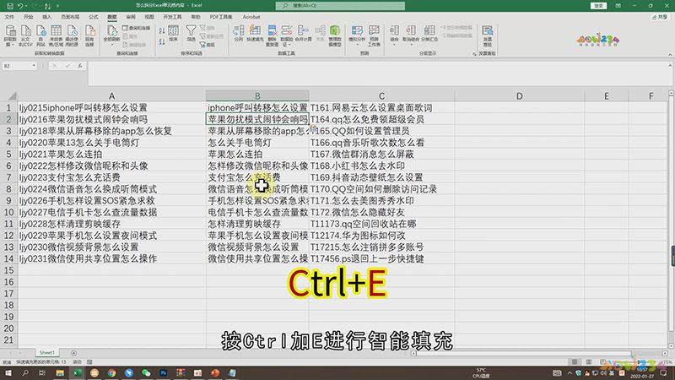
Task: Open Outline group dialog launcher
Action: [474, 54]
